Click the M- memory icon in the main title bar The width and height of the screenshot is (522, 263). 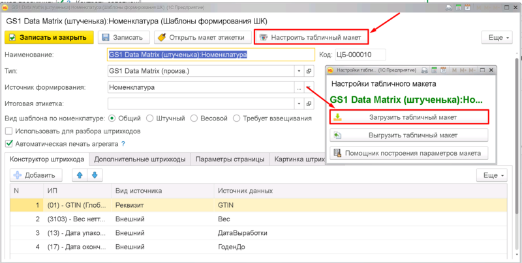[497, 7]
